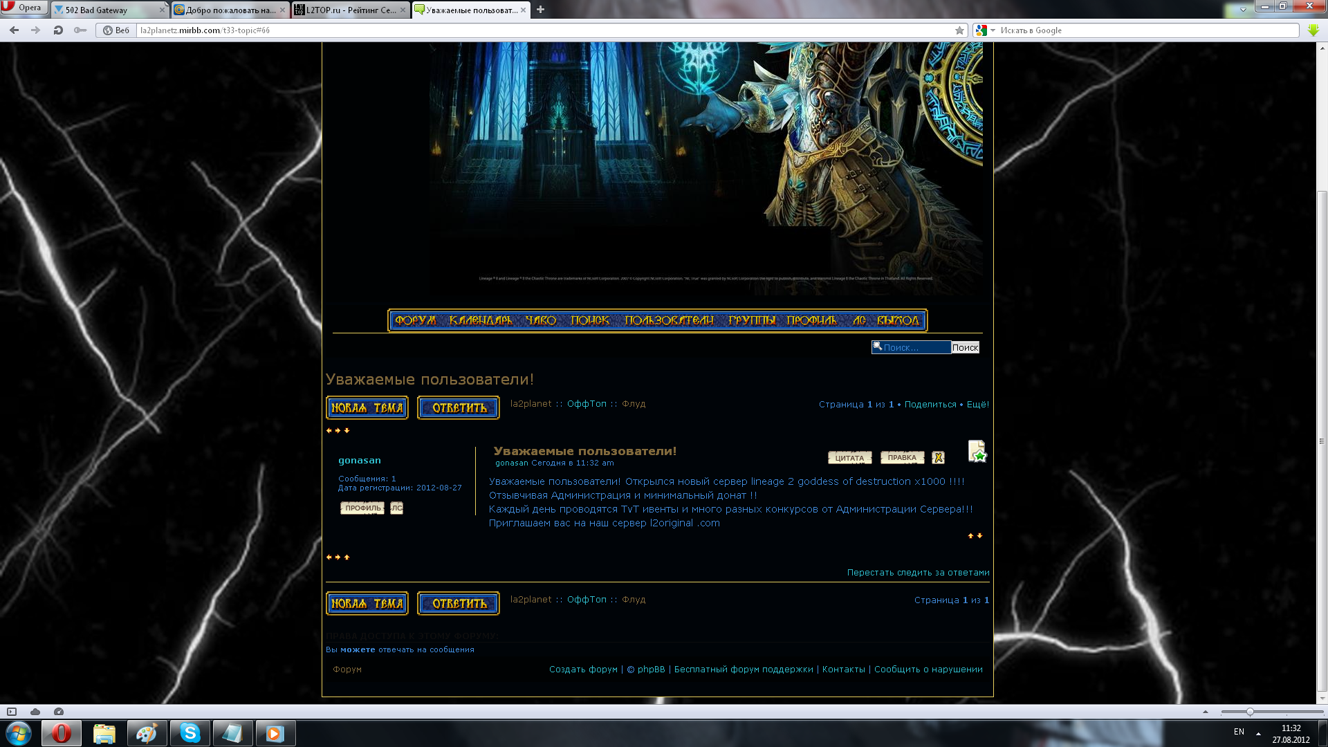Click Сообщить о нарушении link

(928, 669)
